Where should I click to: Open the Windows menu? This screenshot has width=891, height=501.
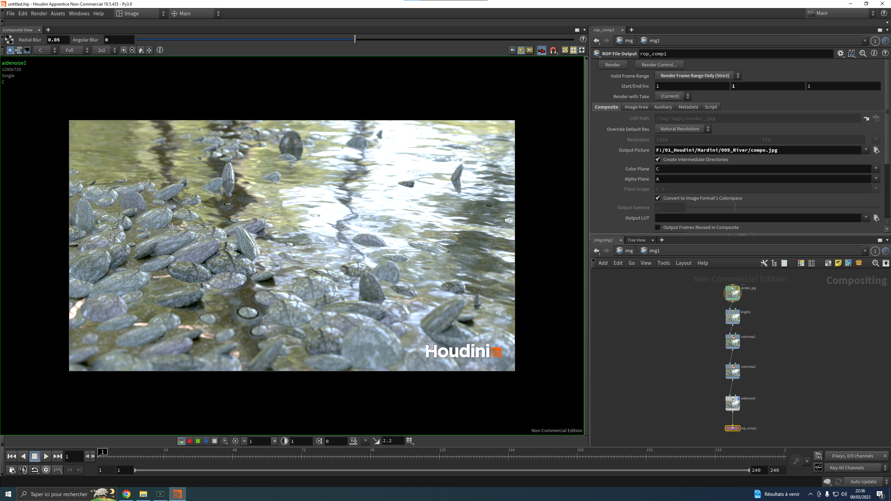(x=79, y=13)
